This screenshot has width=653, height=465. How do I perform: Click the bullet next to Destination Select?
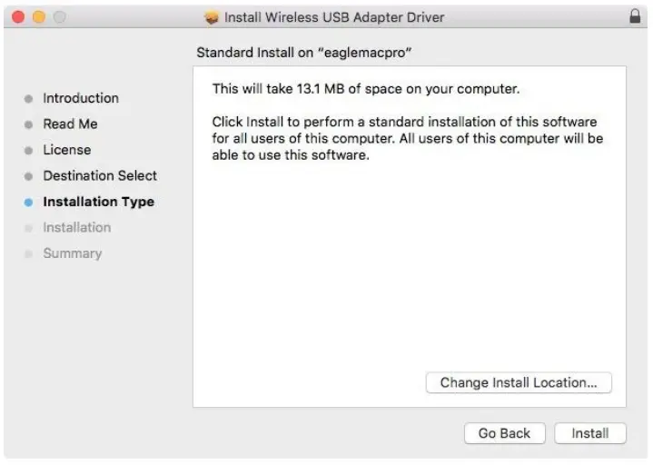pyautogui.click(x=28, y=176)
